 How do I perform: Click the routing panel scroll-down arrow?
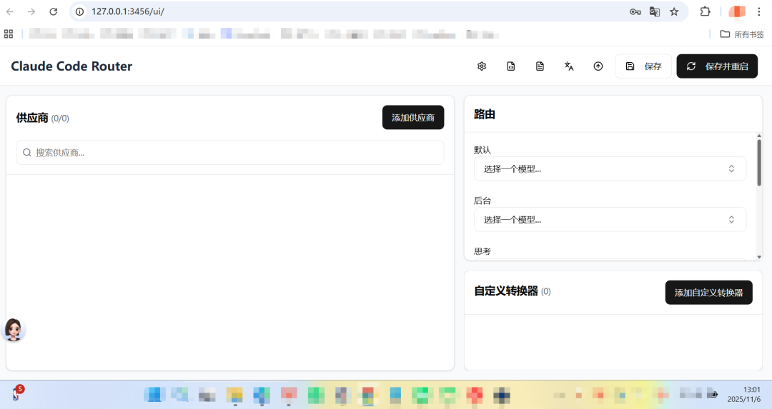758,257
